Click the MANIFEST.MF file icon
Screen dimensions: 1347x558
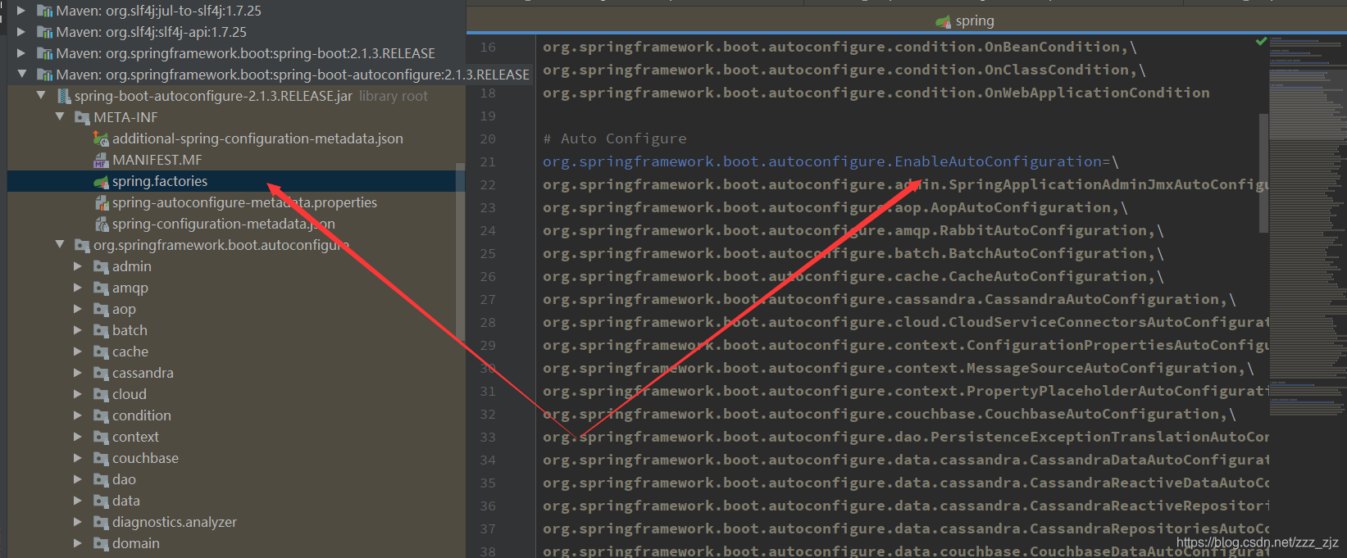(x=101, y=160)
